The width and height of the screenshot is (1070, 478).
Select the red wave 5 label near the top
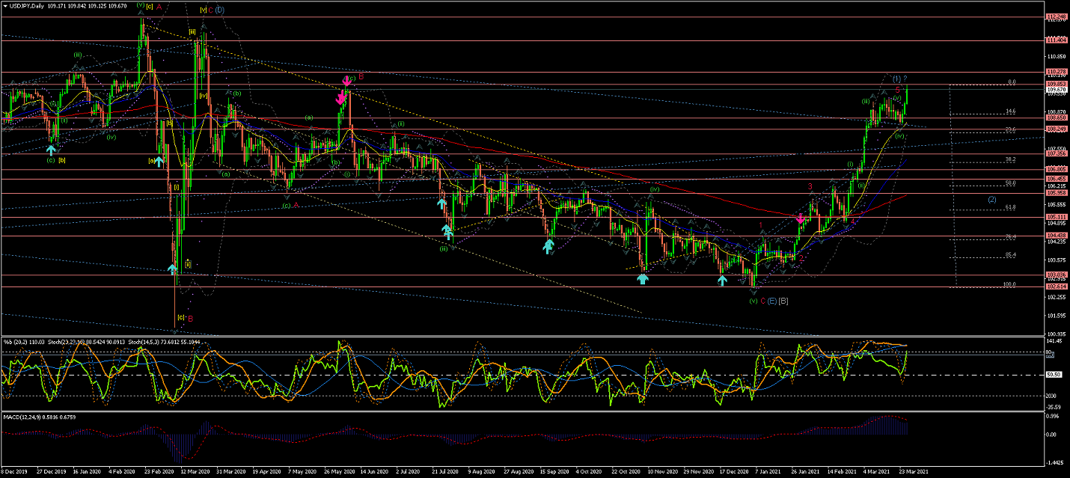pyautogui.click(x=897, y=89)
